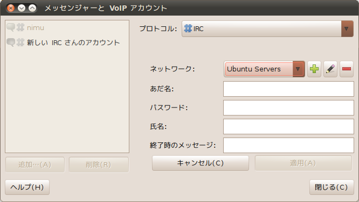
Task: Click the speech bubble icon beside nimu
Action: click(x=11, y=27)
